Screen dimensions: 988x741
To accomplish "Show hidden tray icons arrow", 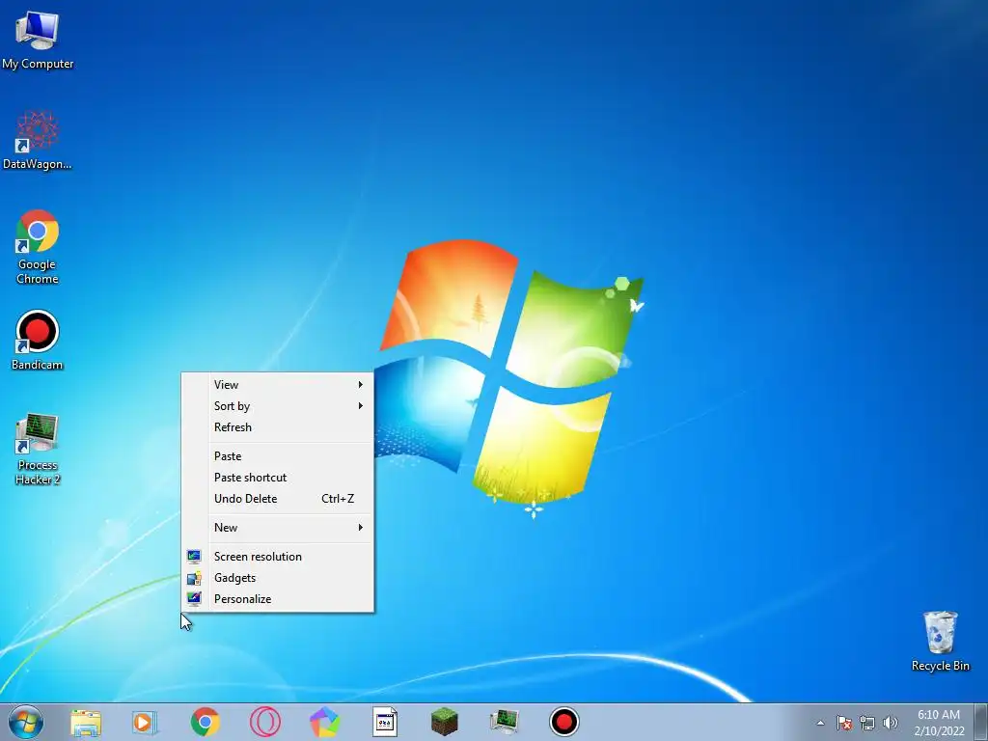I will point(820,723).
